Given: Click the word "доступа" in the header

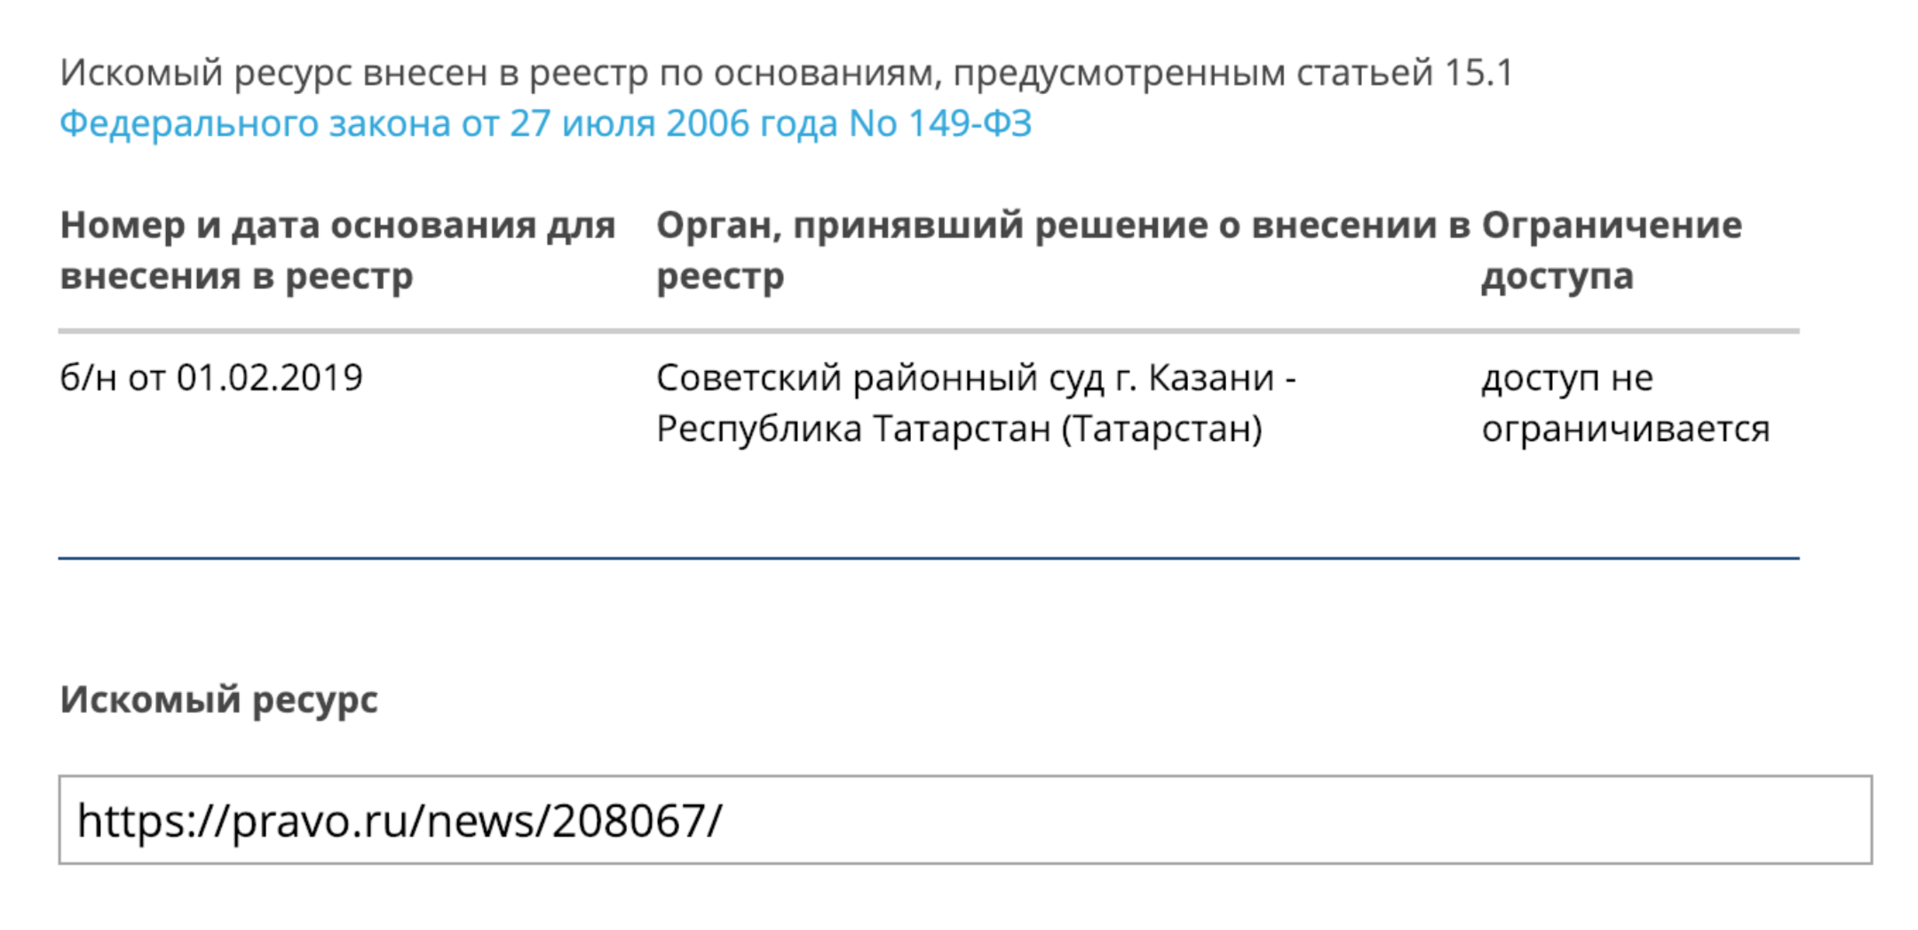Looking at the screenshot, I should pyautogui.click(x=1557, y=276).
